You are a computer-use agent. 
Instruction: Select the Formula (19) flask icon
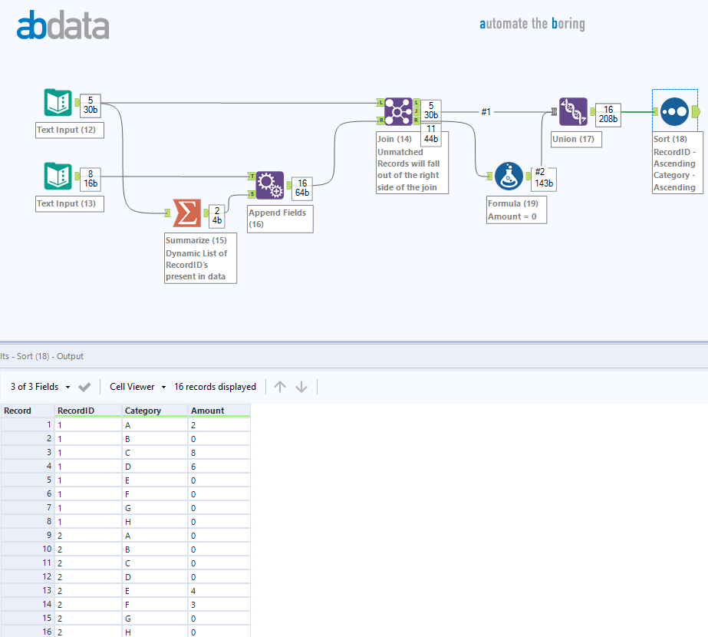click(509, 177)
